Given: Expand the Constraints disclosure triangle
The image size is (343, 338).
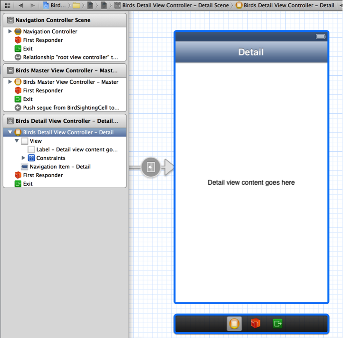Looking at the screenshot, I should (23, 158).
